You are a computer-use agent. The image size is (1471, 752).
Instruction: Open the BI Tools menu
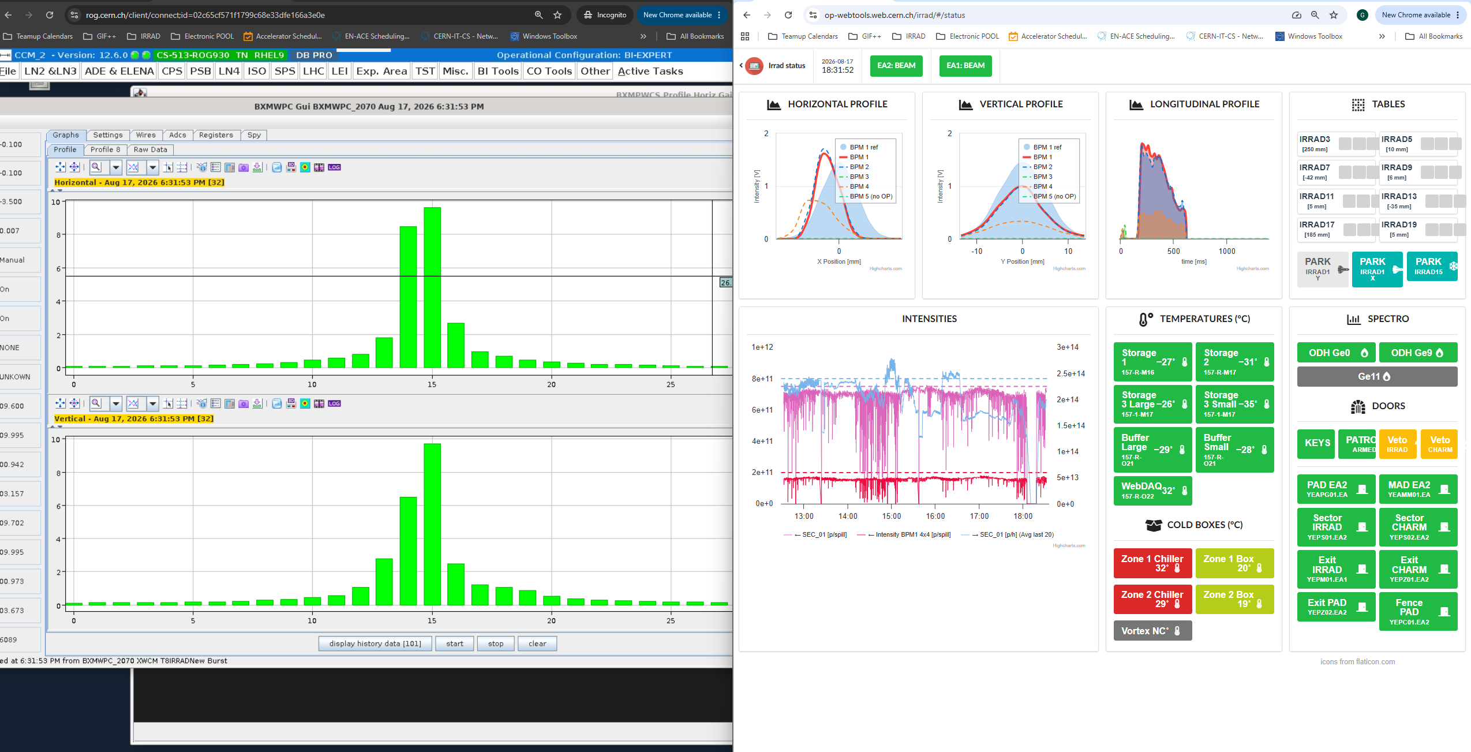point(498,71)
